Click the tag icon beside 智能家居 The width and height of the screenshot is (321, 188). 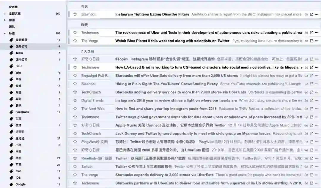(x=12, y=40)
